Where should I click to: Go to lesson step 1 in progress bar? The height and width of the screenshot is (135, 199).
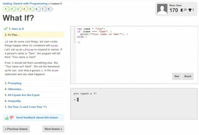click(6, 9)
